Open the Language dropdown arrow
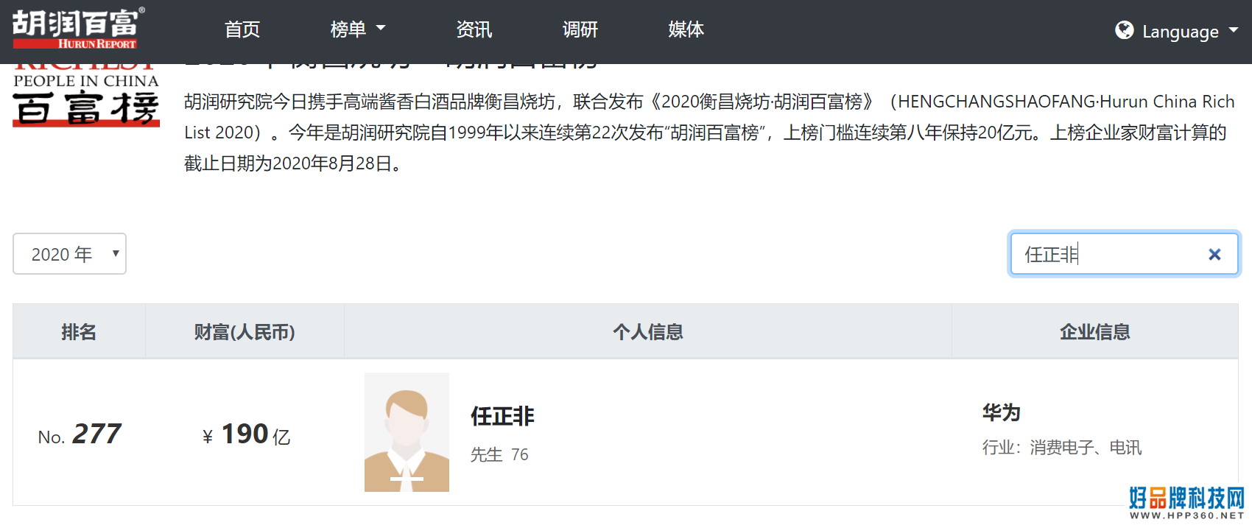This screenshot has height=525, width=1252. click(1234, 31)
